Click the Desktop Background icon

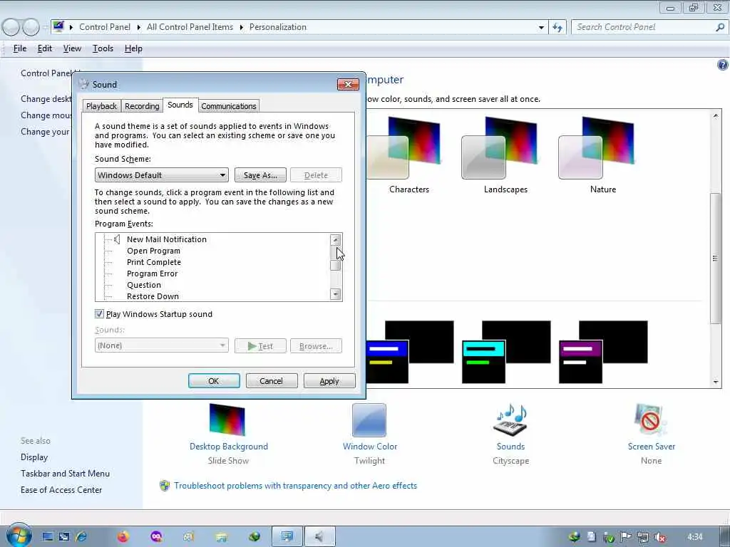pos(227,420)
